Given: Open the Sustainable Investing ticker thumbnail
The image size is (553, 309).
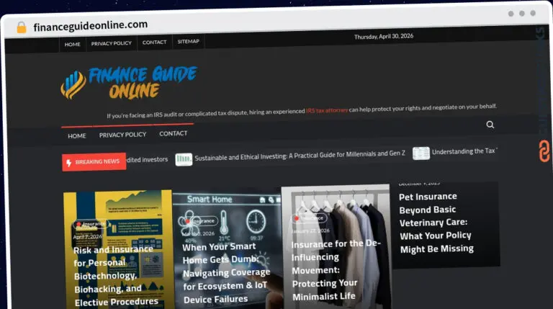Looking at the screenshot, I should click(x=184, y=159).
